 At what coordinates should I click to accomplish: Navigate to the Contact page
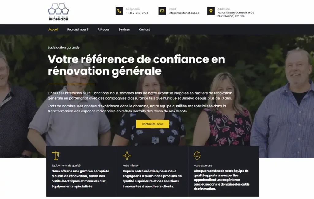click(x=144, y=29)
